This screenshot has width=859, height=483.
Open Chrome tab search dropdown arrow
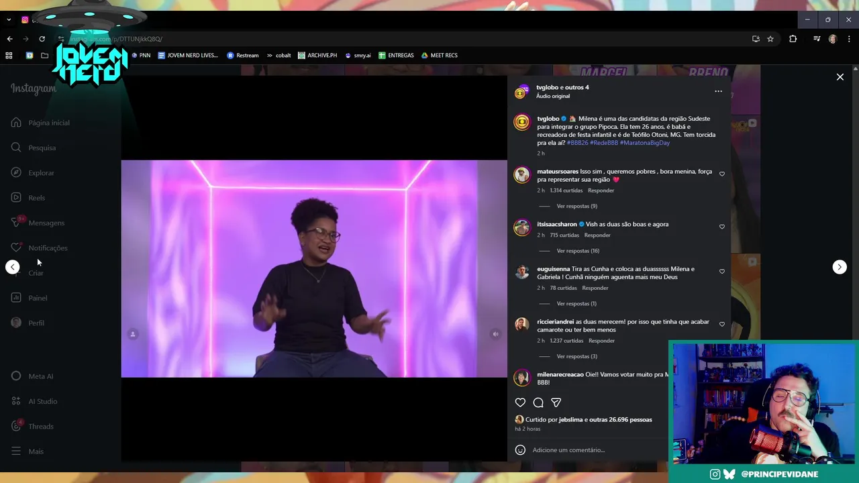pos(9,20)
